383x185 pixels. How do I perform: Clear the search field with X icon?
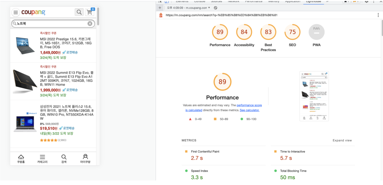coord(90,24)
